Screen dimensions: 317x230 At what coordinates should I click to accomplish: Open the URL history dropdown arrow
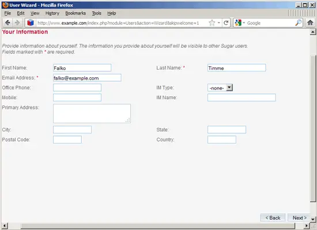[x=219, y=23]
